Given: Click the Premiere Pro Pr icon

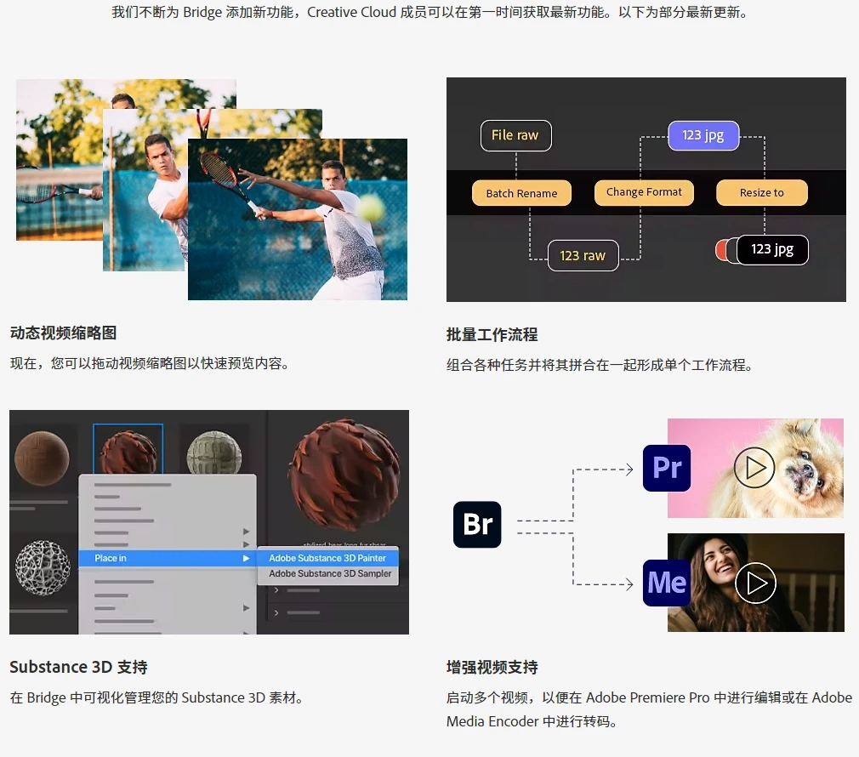Looking at the screenshot, I should click(x=667, y=468).
